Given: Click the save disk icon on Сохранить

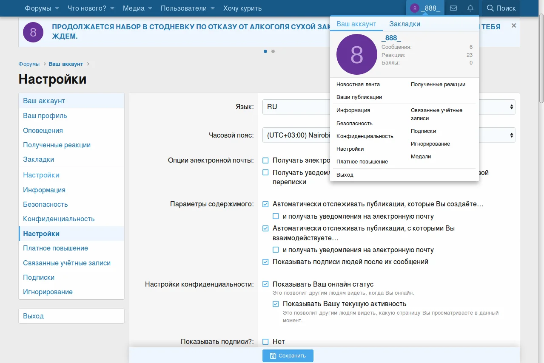Looking at the screenshot, I should 274,356.
